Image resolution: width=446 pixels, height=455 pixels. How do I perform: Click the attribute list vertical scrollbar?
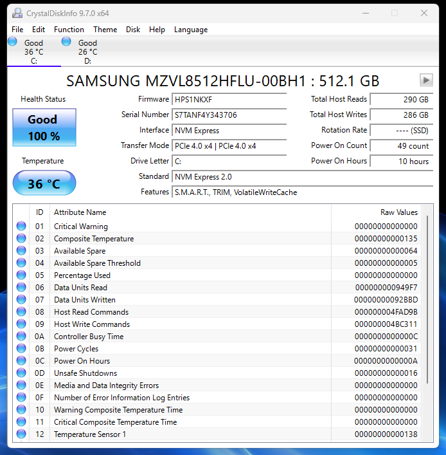[x=428, y=322]
